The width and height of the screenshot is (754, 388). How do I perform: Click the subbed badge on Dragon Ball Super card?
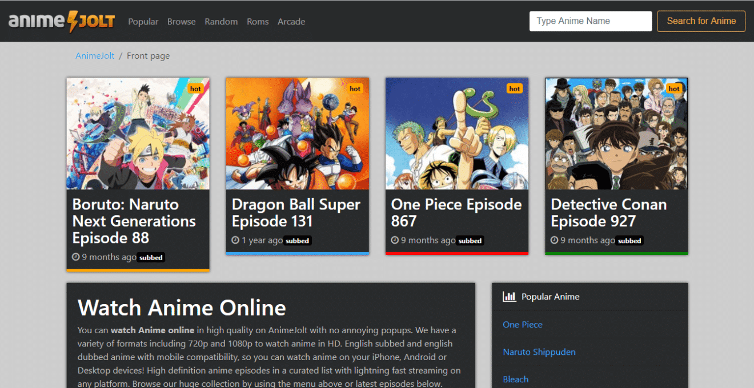click(x=298, y=241)
